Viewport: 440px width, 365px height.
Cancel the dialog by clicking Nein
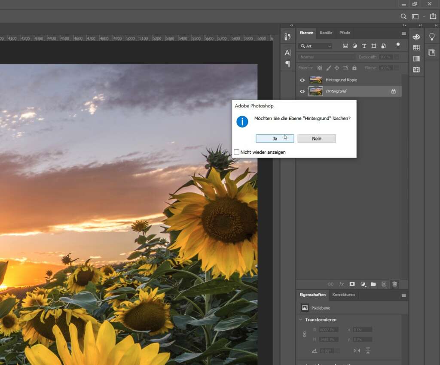[317, 138]
